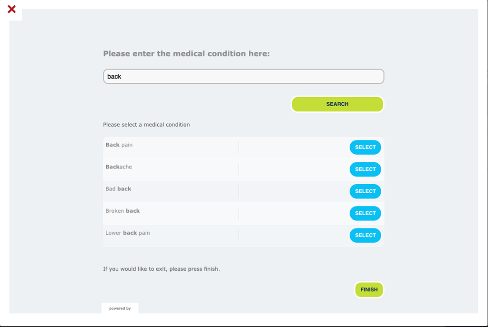Select the Broken back condition
The image size is (488, 327).
click(365, 214)
